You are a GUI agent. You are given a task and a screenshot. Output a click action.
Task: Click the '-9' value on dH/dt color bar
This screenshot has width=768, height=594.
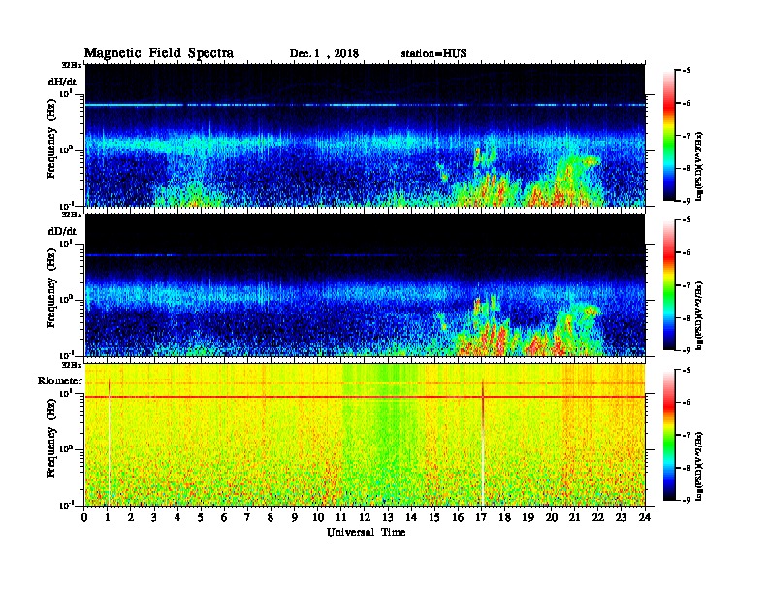pos(687,201)
